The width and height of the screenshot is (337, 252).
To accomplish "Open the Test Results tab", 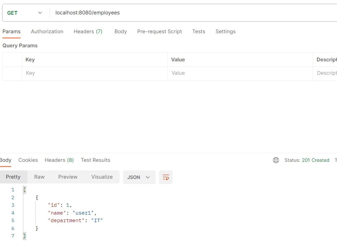I will 95,160.
